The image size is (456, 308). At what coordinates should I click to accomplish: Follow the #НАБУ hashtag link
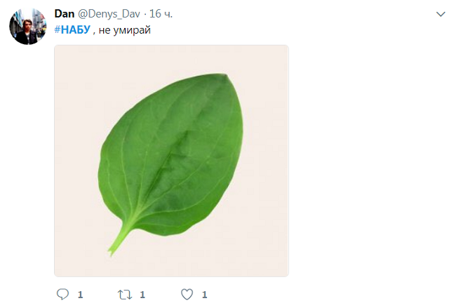click(x=72, y=29)
